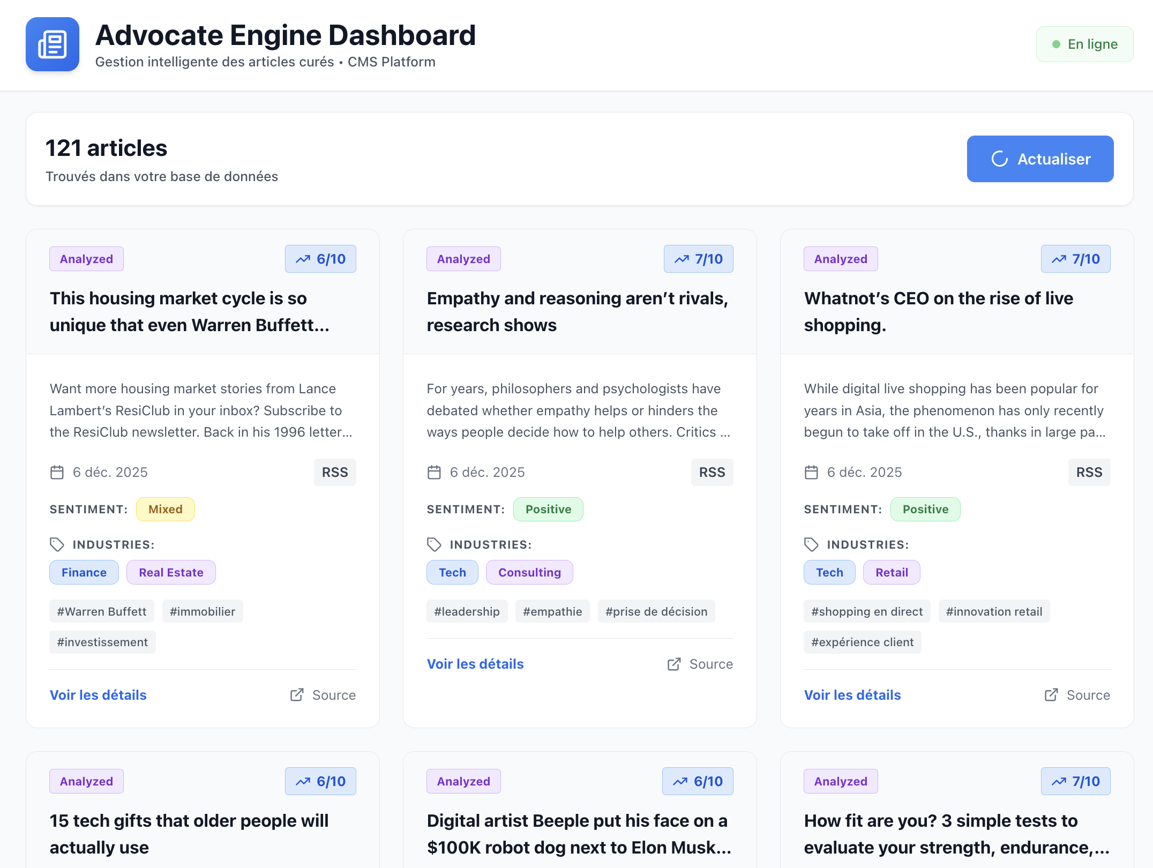Screen dimensions: 1153x868
Task: Open the RSS source label on the empathy article
Action: 712,472
